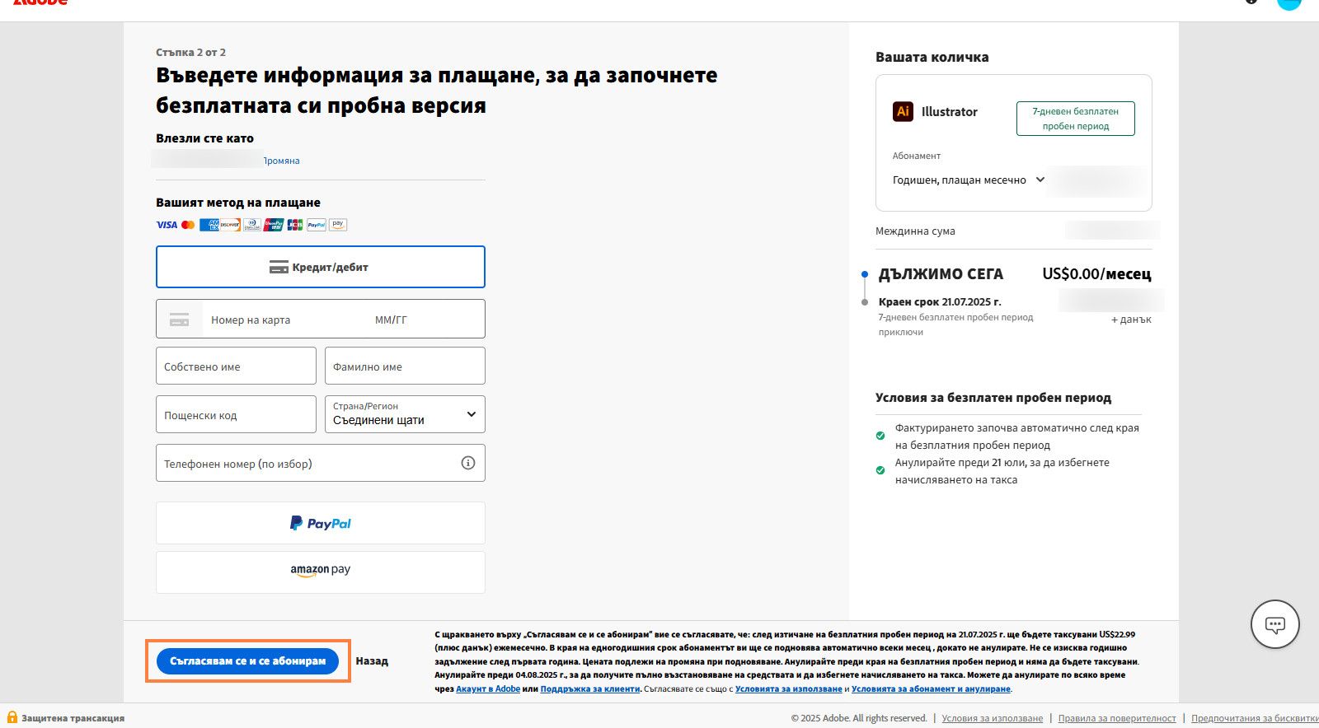The height and width of the screenshot is (728, 1319).
Task: Select the Кредит/дебит payment method
Action: 321,267
